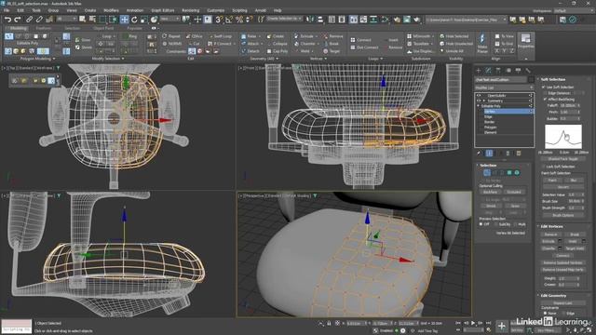Viewport: 596px width, 335px height.
Task: Click the Undo arrow icon
Action: pos(7,19)
